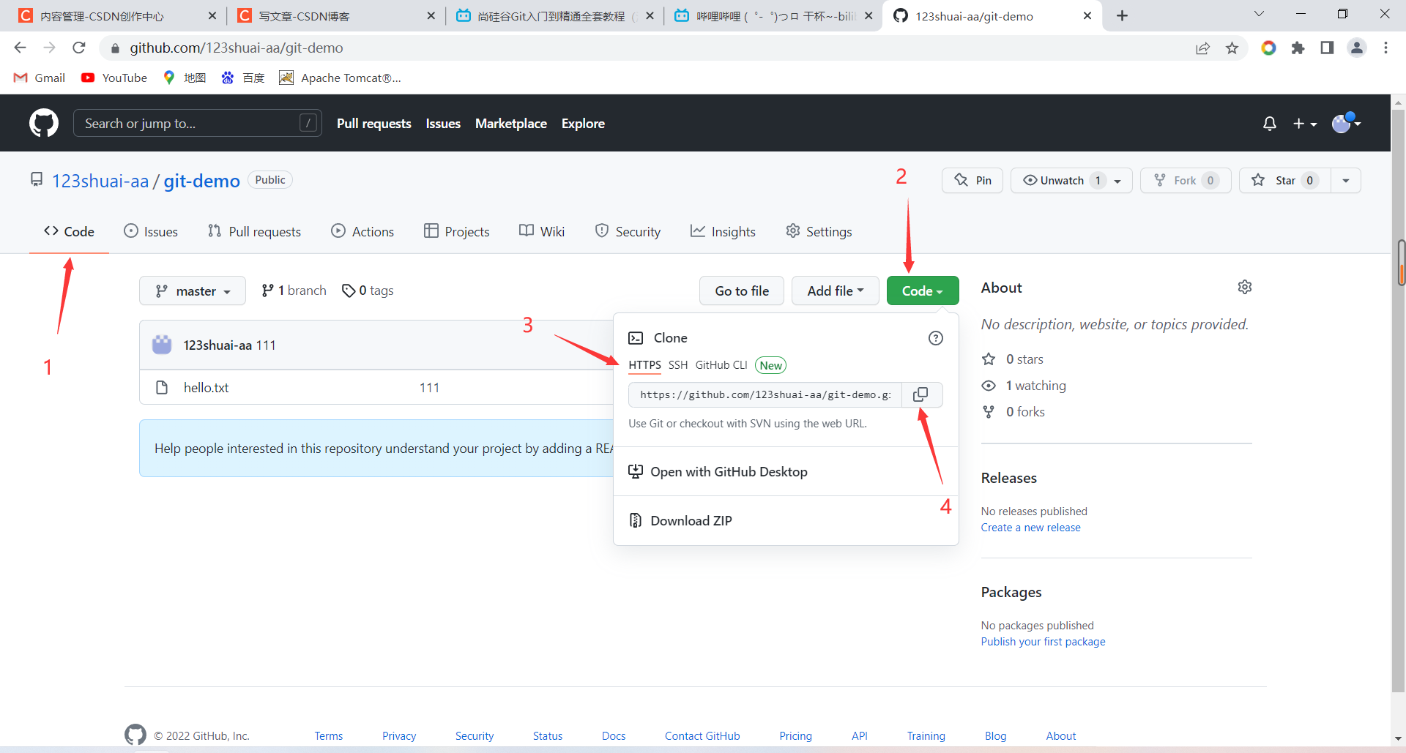Click the Search or jump to field

point(197,123)
